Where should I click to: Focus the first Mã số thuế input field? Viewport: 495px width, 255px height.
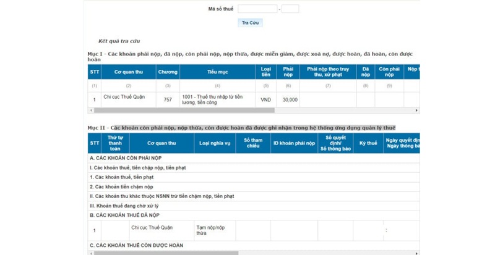(257, 9)
